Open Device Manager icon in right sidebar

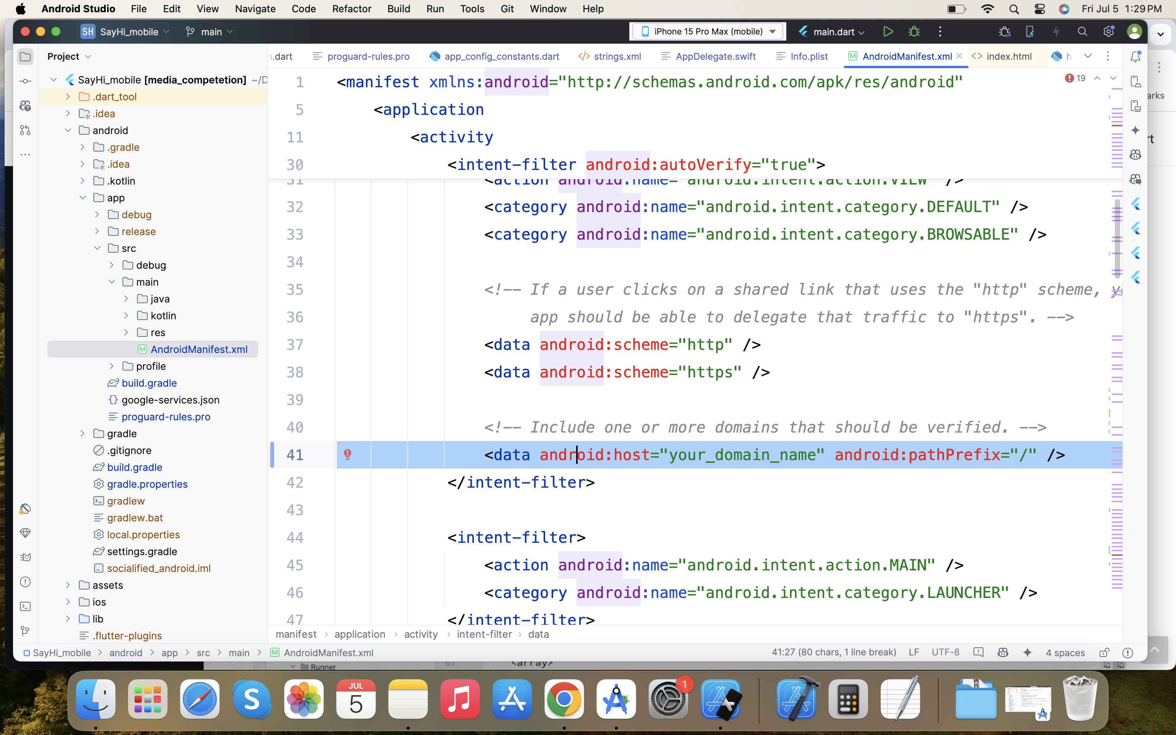(x=1136, y=81)
